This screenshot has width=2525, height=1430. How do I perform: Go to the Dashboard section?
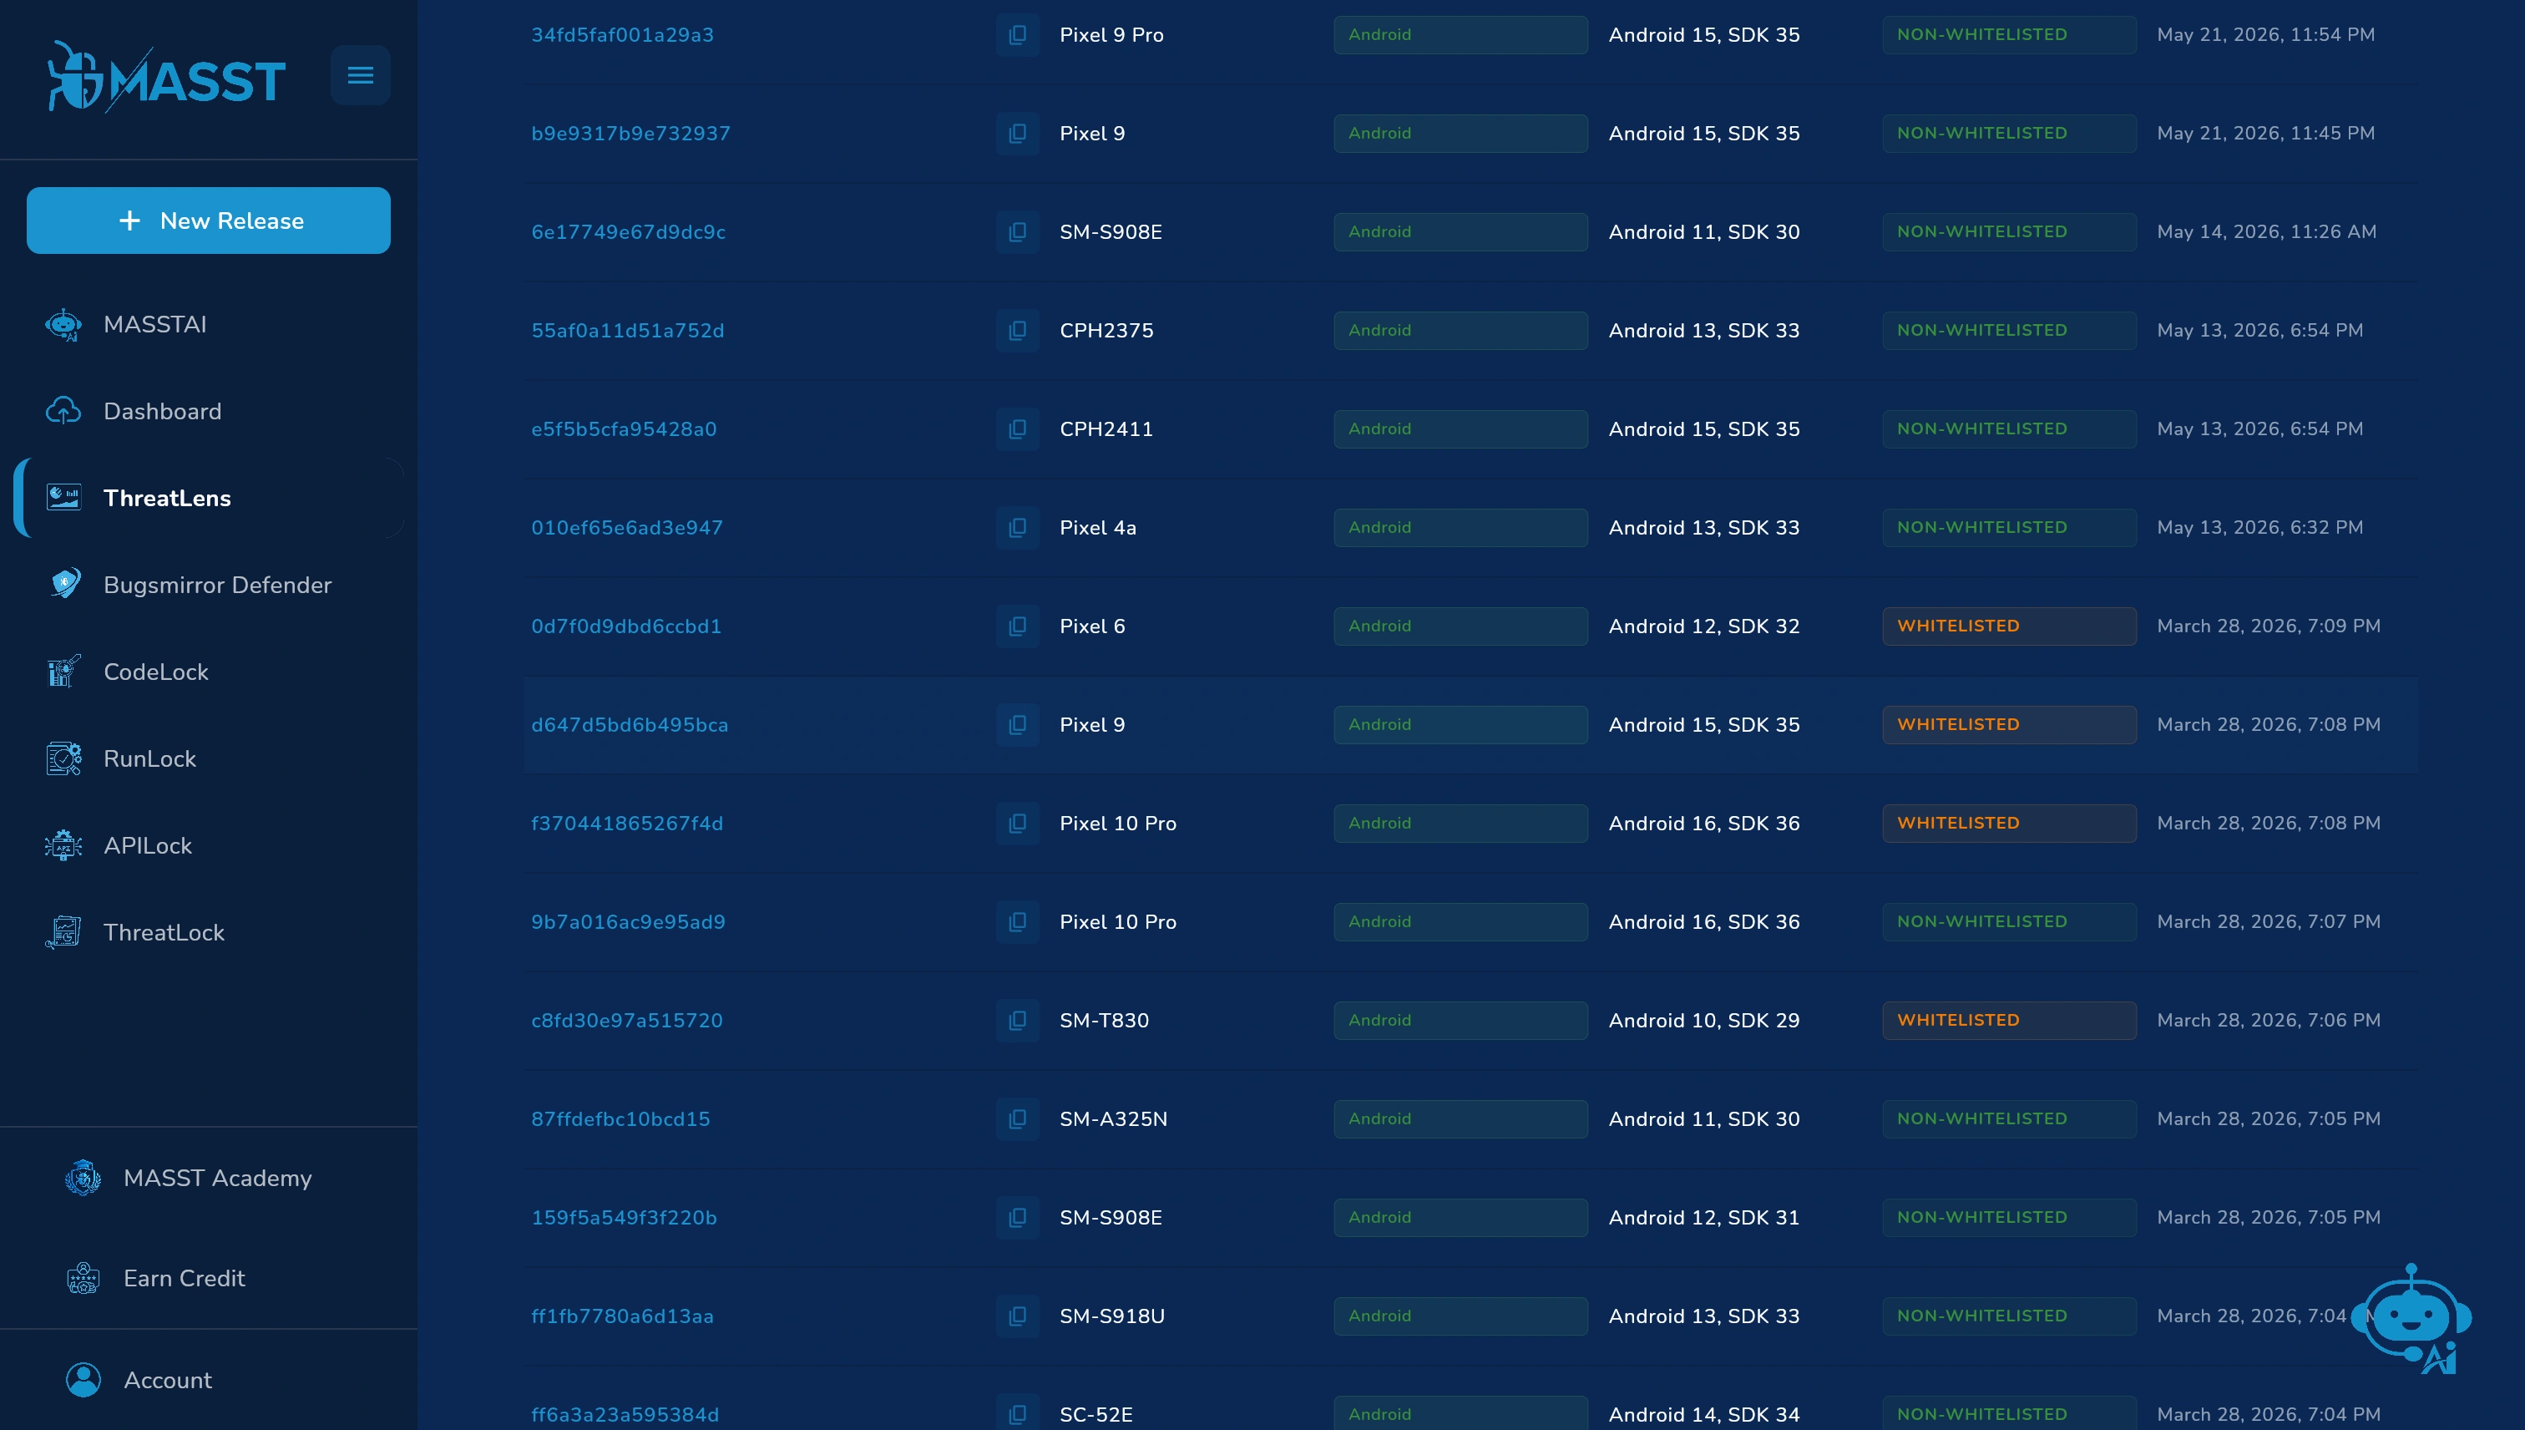208,412
